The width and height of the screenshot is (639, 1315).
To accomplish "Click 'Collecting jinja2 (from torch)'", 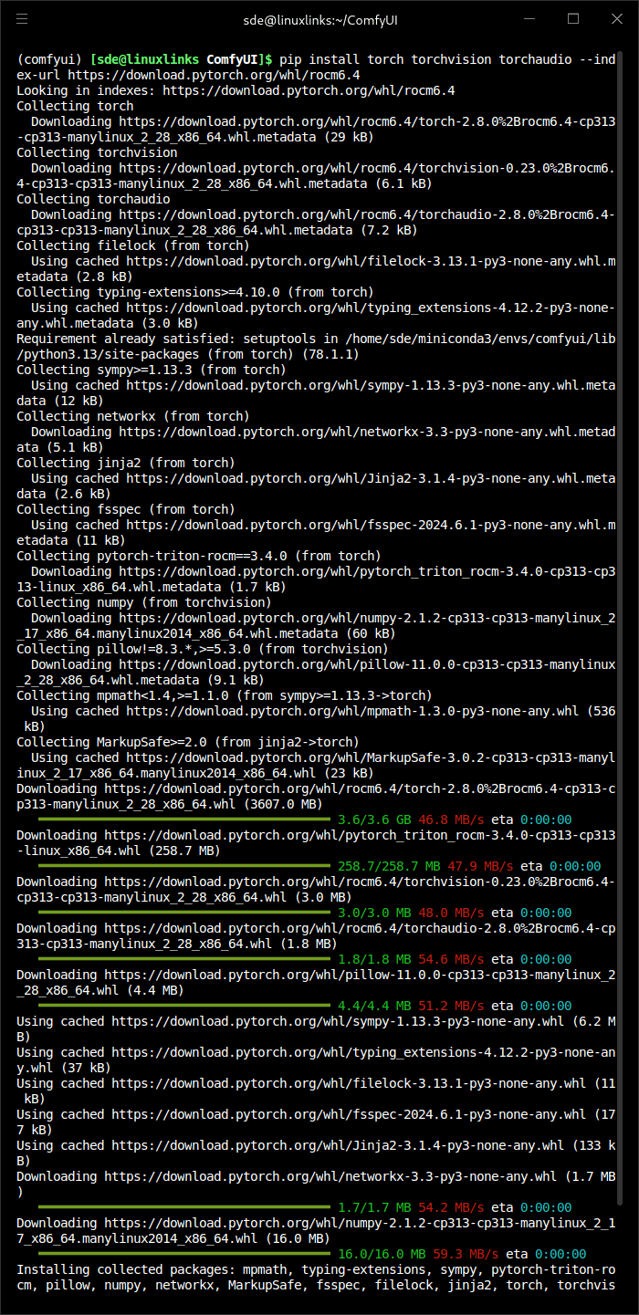I will click(126, 463).
